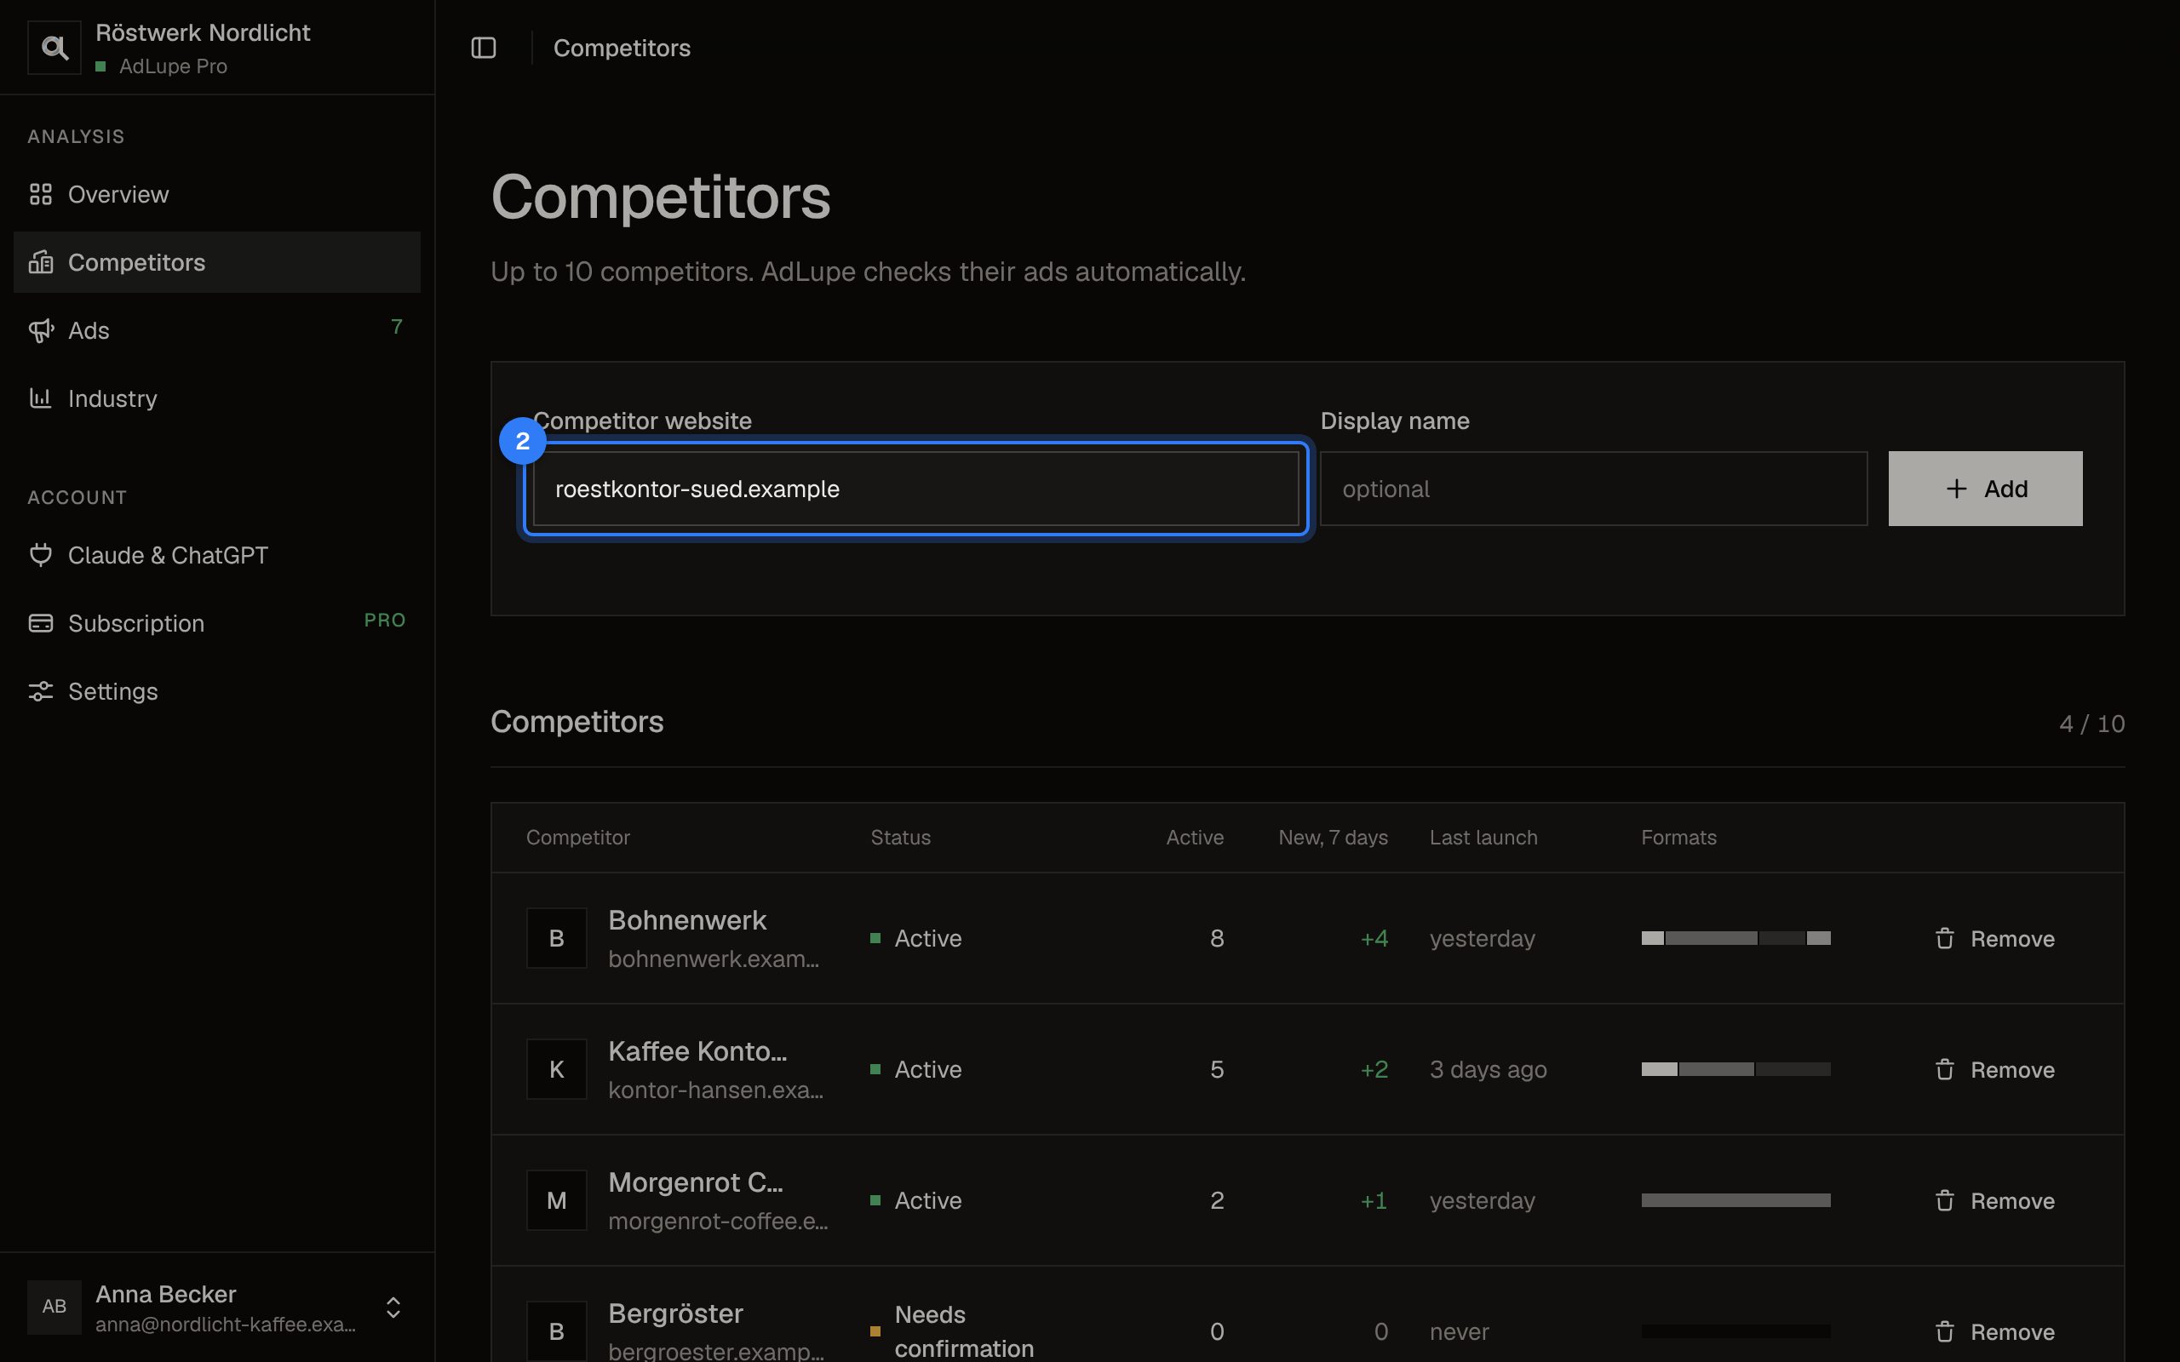
Task: Click the Röstwerk Nordlicht workspace name
Action: click(x=203, y=32)
